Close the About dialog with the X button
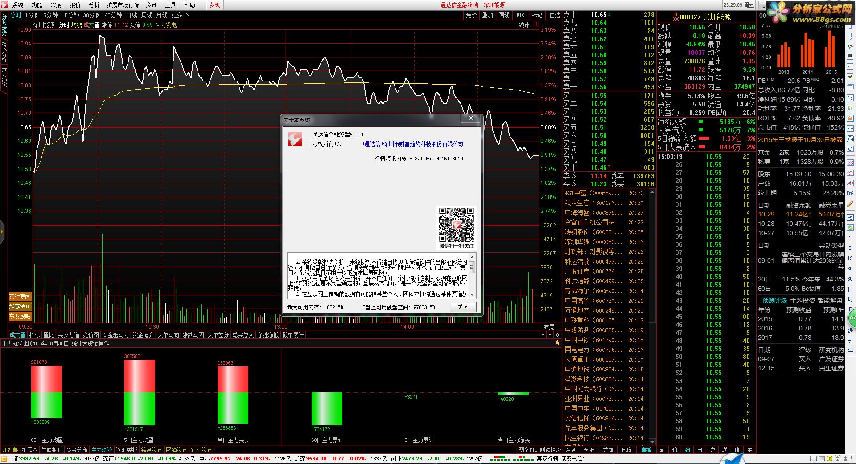The image size is (856, 464). (471, 118)
